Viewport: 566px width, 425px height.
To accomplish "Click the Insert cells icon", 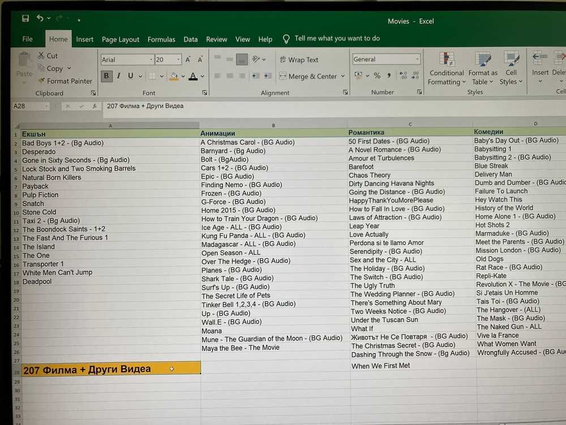I will tap(540, 58).
